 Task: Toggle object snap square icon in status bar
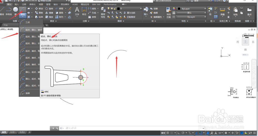point(200,133)
